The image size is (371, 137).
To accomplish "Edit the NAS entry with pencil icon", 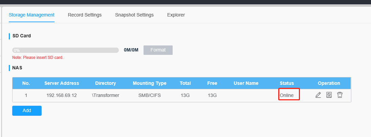I will point(318,95).
